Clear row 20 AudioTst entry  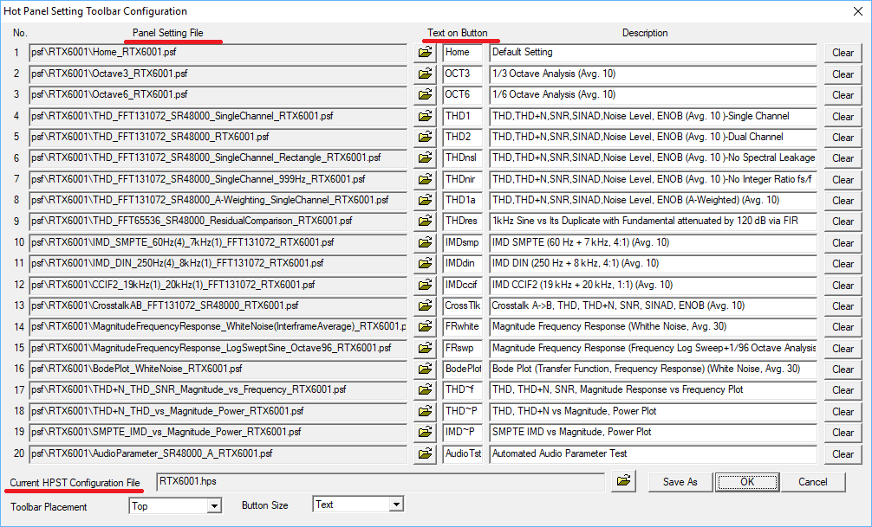[843, 454]
